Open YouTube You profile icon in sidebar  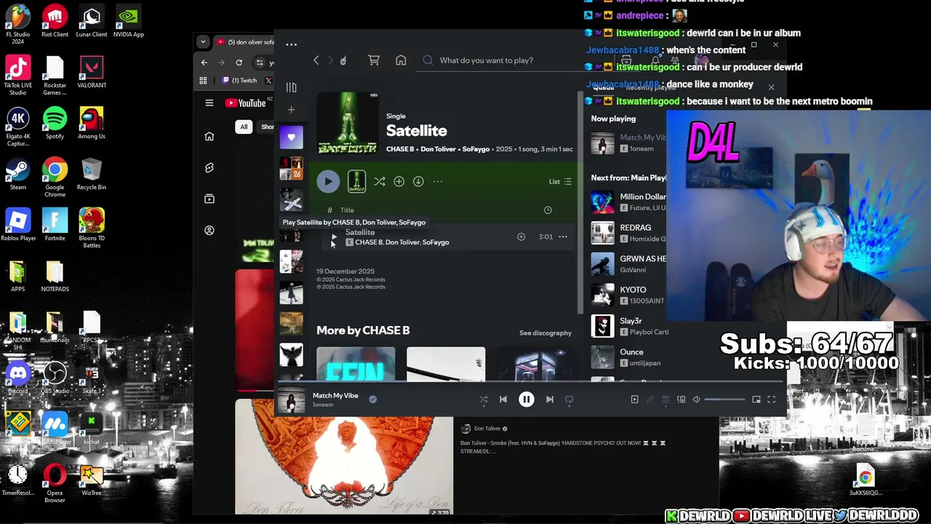[x=209, y=230]
